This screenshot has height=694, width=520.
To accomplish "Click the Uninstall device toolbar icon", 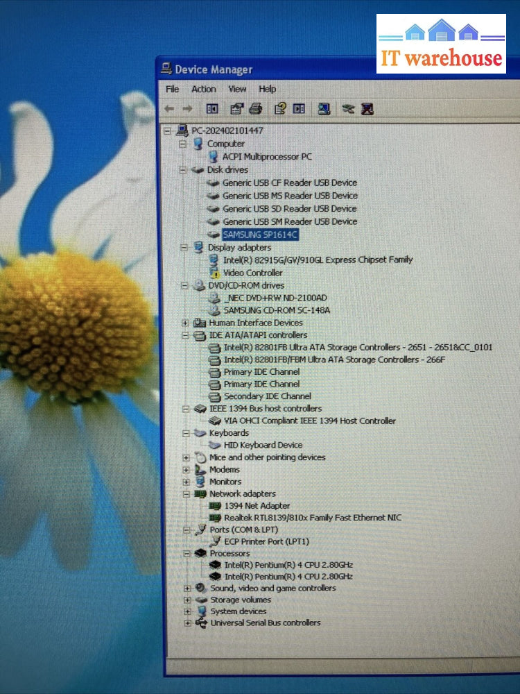I will [x=367, y=109].
